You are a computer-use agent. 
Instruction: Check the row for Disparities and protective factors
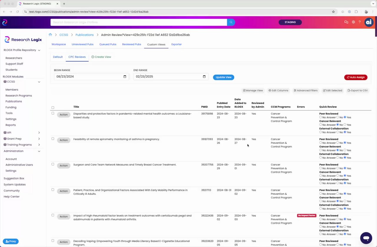tap(53, 113)
